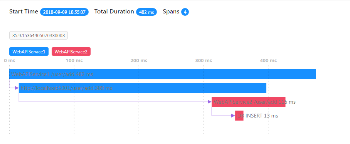
Task: Toggle the WebAPIService2 legend tag
Action: click(x=71, y=52)
